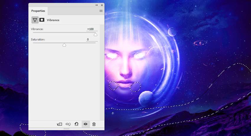Click the Saturation slider handle

coord(64,45)
